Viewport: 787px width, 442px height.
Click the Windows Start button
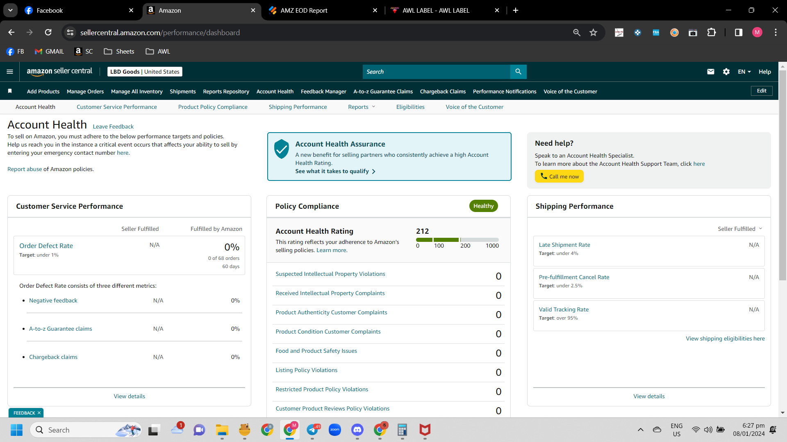click(x=17, y=430)
